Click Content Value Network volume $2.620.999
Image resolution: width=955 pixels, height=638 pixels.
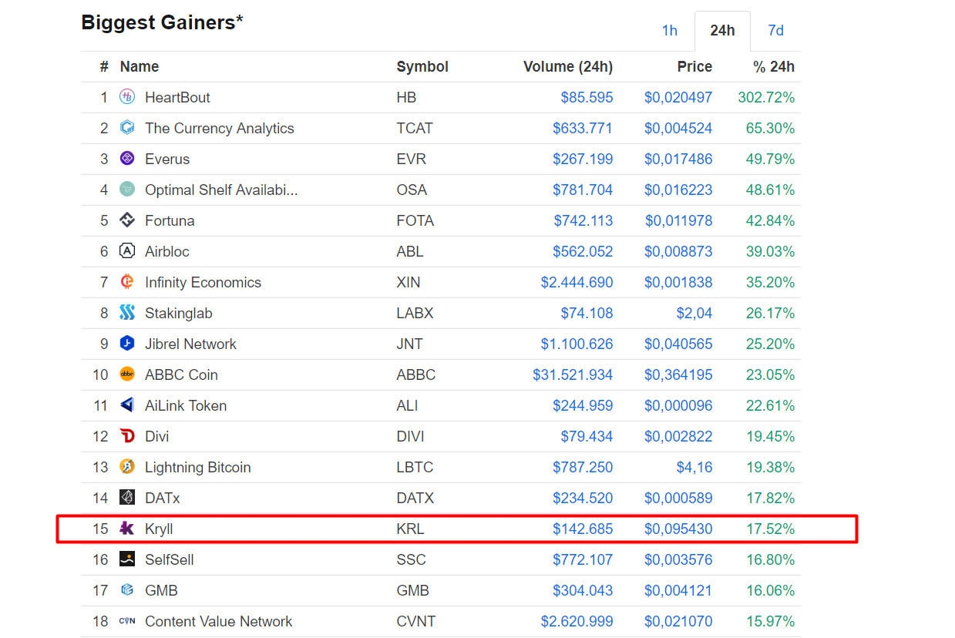[577, 622]
